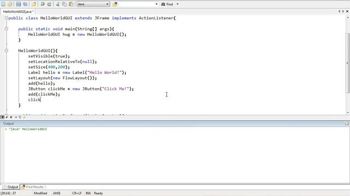350x196 pixels.
Task: Place cursor after the typed word click
Action: (x=40, y=100)
